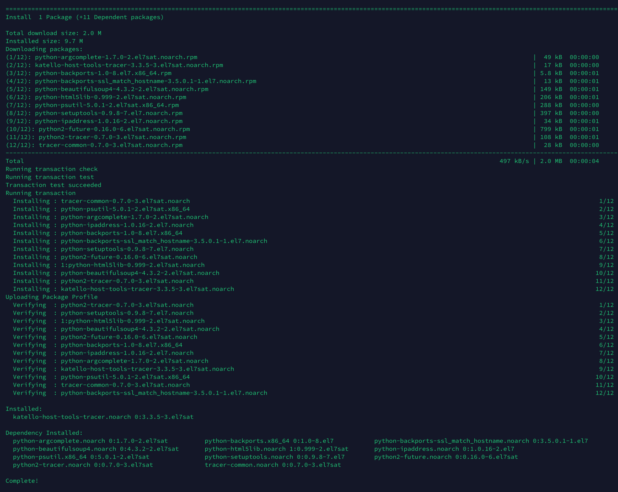Click 'python2-future.noarch 0:0.16.0-6.el7sat' dependency
Screen dimensions: 618x492
click(x=446, y=457)
